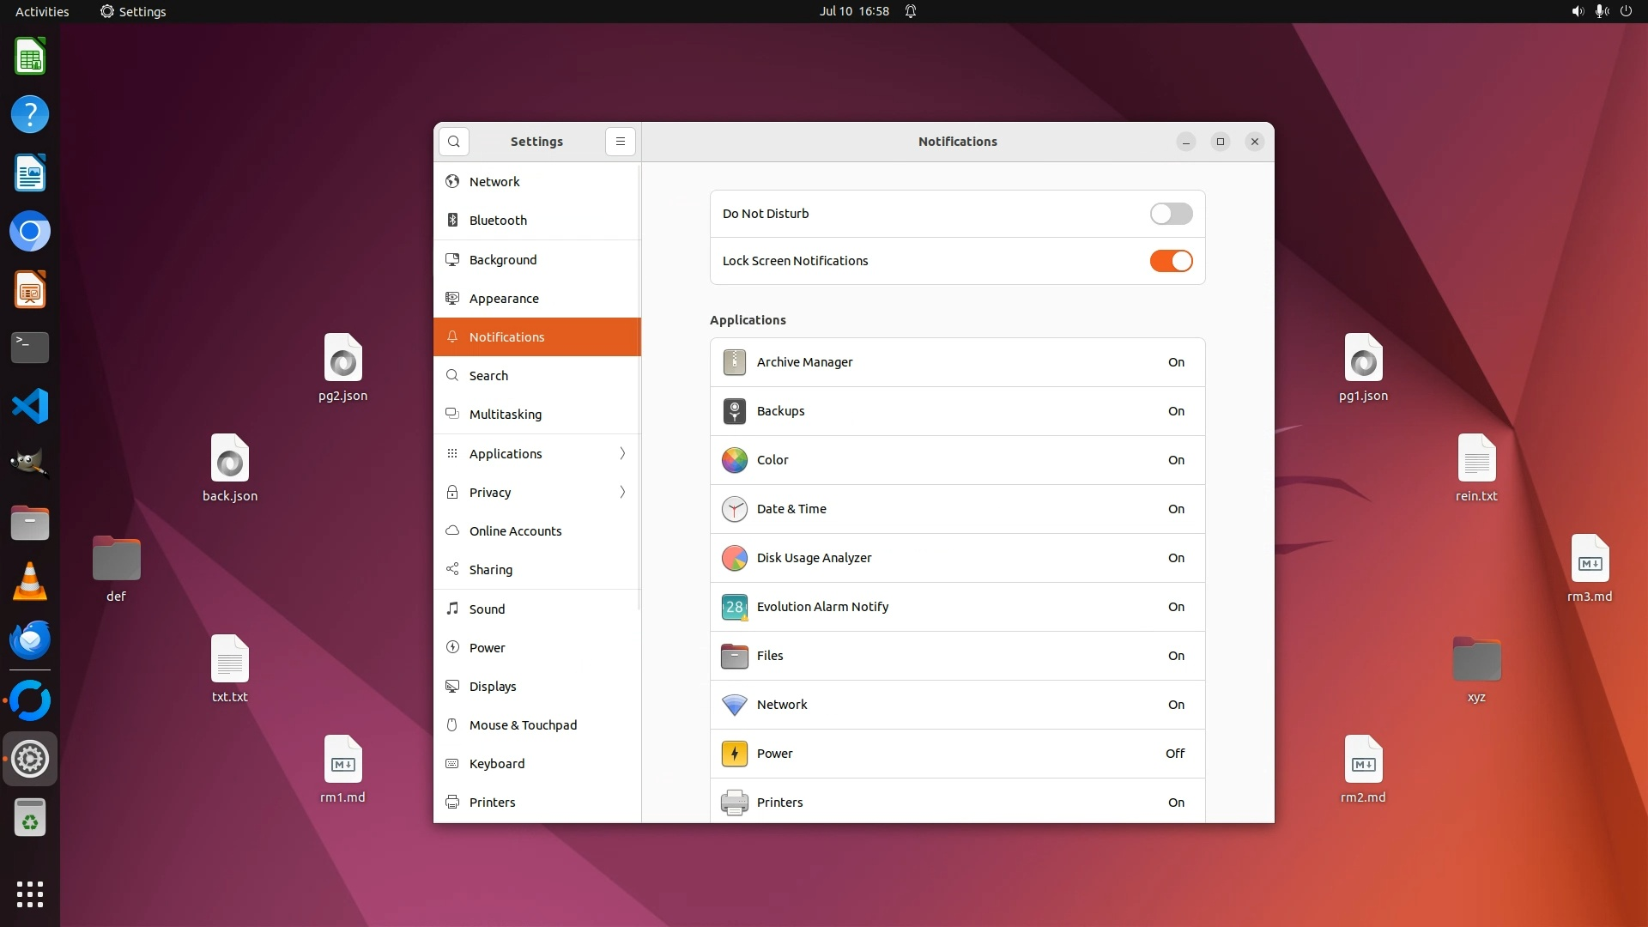Image resolution: width=1648 pixels, height=927 pixels.
Task: Turn off Lock Screen Notifications switch
Action: tap(1171, 261)
